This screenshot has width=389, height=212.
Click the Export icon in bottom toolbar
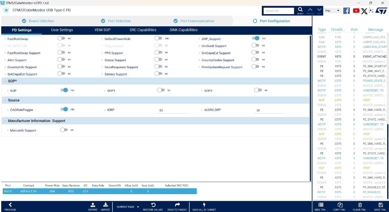coord(93,205)
